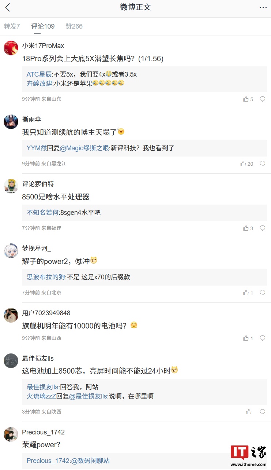Screen dimensions: 271x470
Task: Open reply bubble for 最佳损友lls's comment
Action: point(262,412)
